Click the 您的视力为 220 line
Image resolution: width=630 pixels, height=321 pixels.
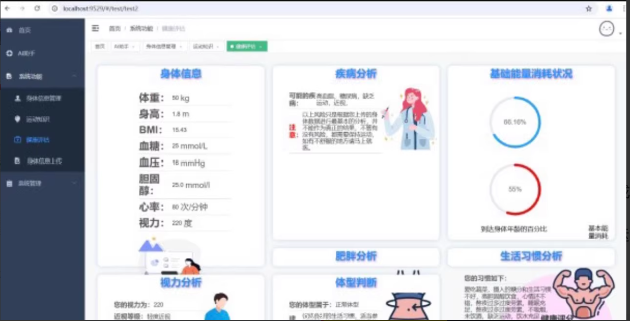(139, 304)
